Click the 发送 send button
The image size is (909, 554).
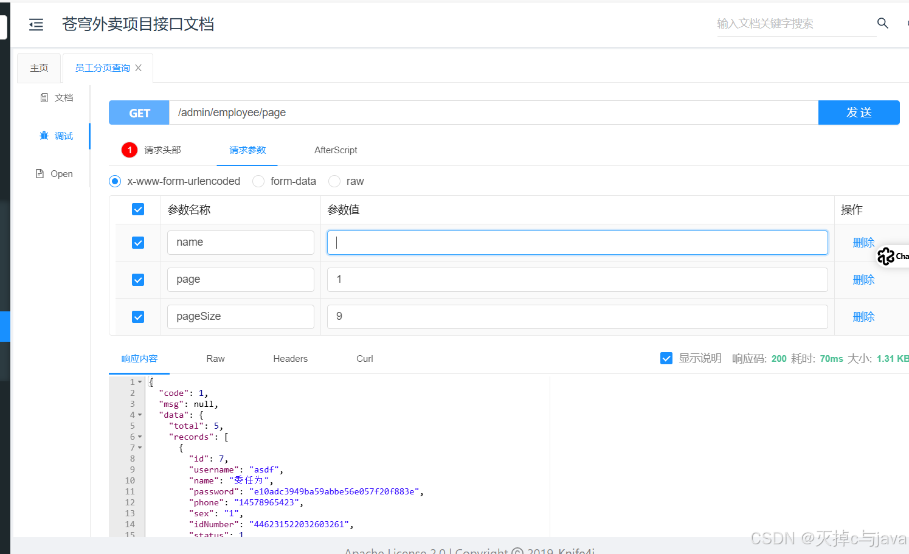[x=859, y=113]
